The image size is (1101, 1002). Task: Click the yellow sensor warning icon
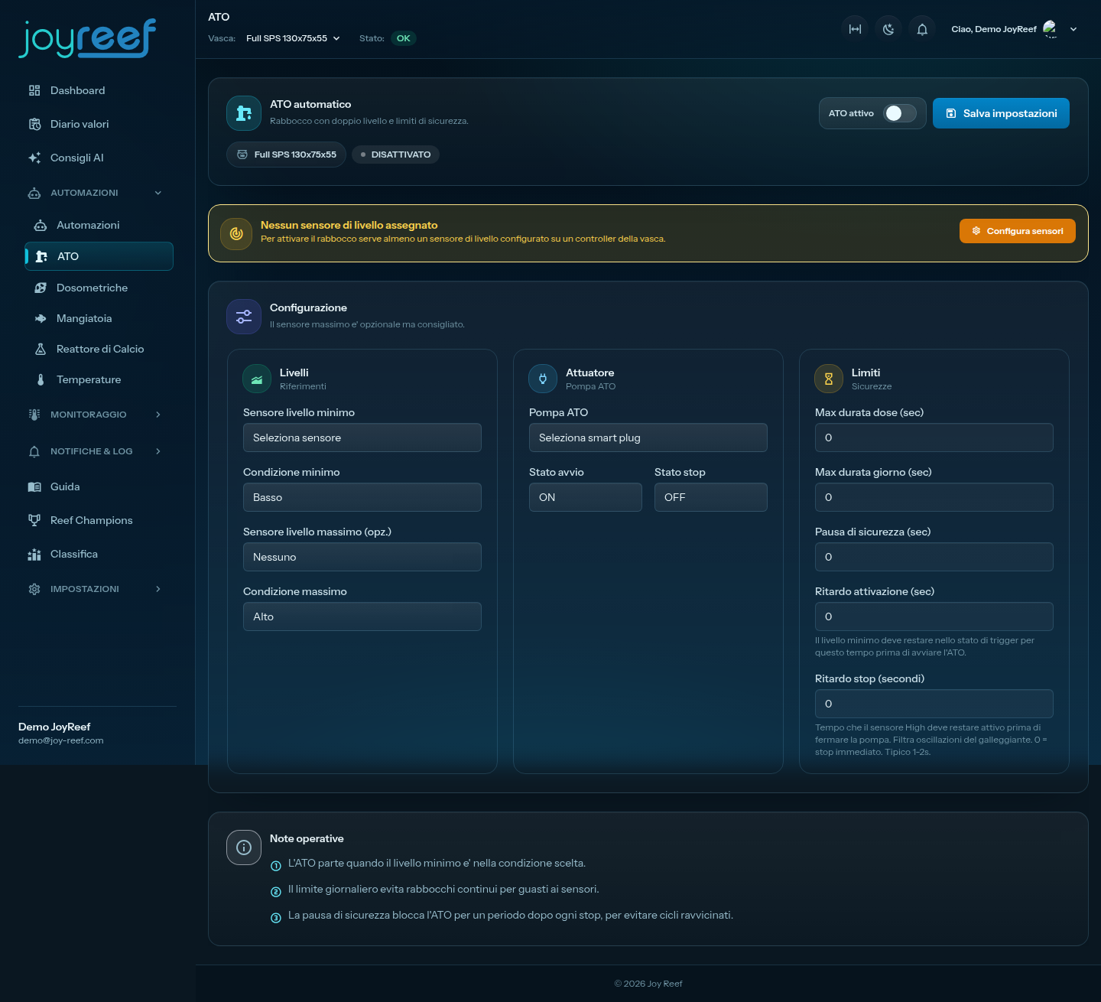tap(236, 233)
